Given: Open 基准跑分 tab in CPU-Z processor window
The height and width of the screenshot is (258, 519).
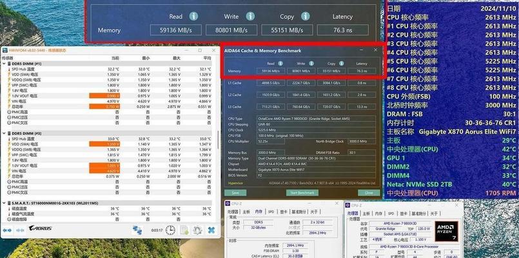Looking at the screenshot, I should [x=419, y=213].
